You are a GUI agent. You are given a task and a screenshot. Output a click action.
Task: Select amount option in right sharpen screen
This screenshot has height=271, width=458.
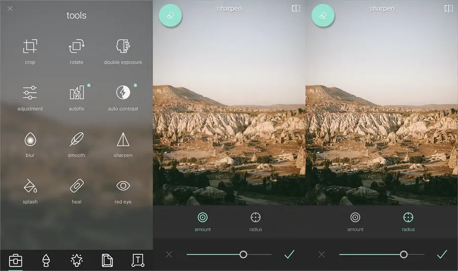[x=355, y=222]
